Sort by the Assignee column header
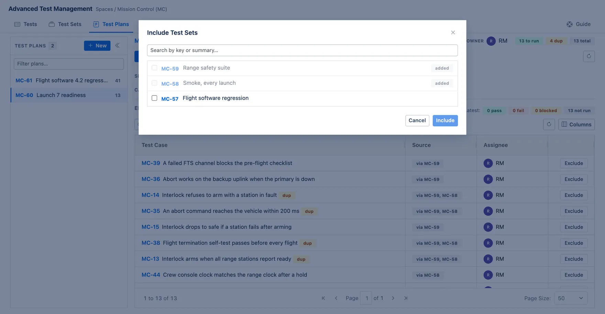The width and height of the screenshot is (605, 314). point(495,145)
